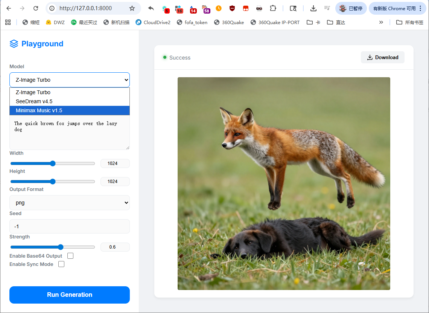
Task: Open the bookmarks apps grid icon
Action: [8, 22]
